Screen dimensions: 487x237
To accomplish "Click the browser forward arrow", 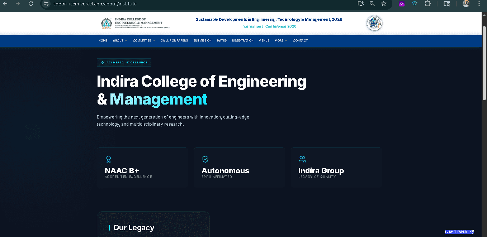I will (x=18, y=4).
